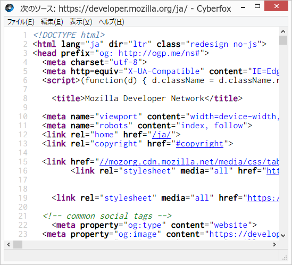Screen dimensions: 292x265
Task: Close the source viewer window
Action: tap(277, 6)
